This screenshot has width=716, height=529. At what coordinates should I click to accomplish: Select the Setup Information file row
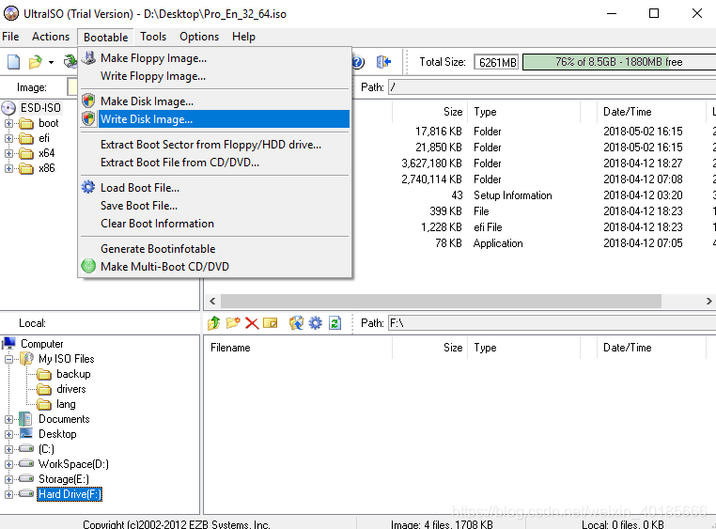pos(459,195)
